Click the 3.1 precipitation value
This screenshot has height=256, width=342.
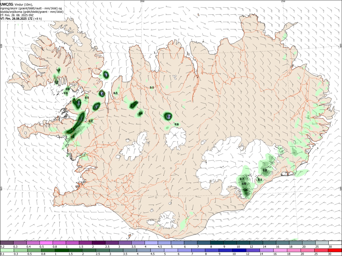pyautogui.click(x=81, y=119)
